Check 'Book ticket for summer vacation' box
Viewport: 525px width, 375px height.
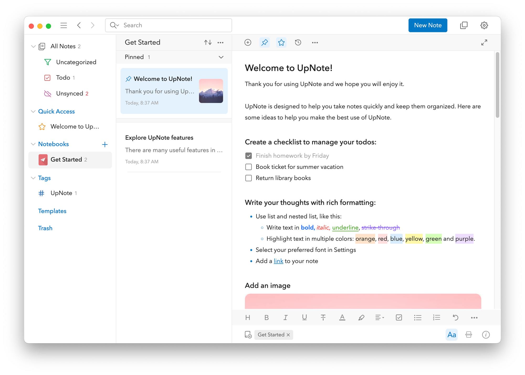248,167
